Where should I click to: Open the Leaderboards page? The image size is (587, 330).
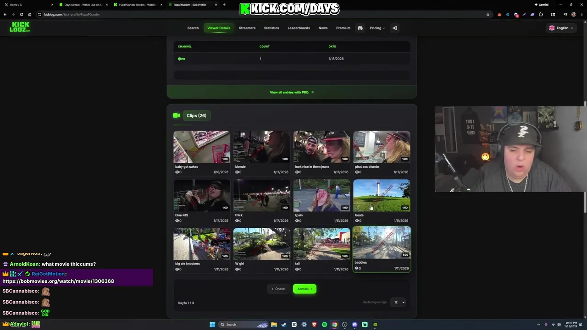point(299,28)
